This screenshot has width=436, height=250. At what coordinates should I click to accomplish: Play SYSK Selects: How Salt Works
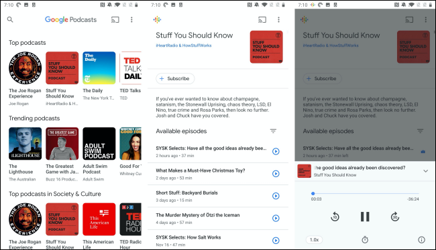click(x=276, y=240)
